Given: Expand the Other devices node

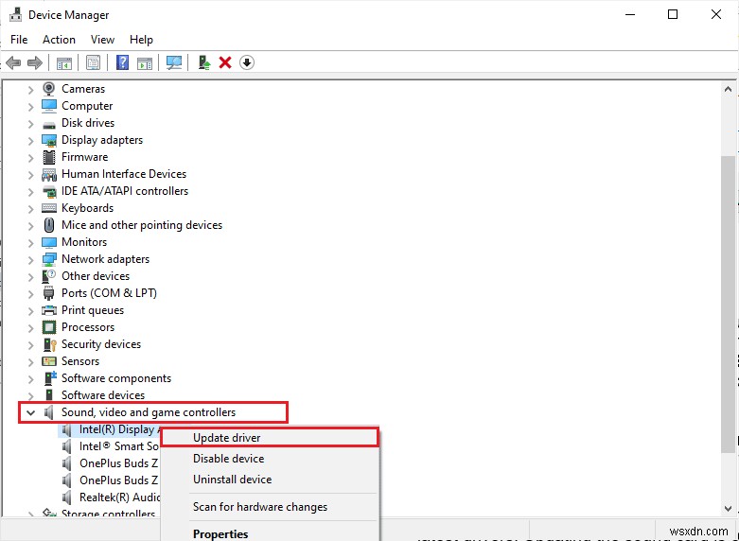Looking at the screenshot, I should click(30, 276).
